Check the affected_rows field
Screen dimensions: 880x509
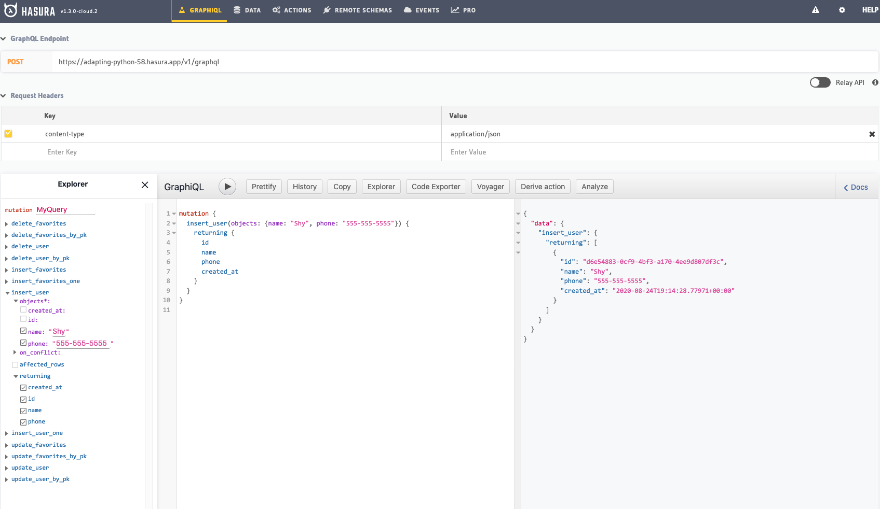pos(15,365)
